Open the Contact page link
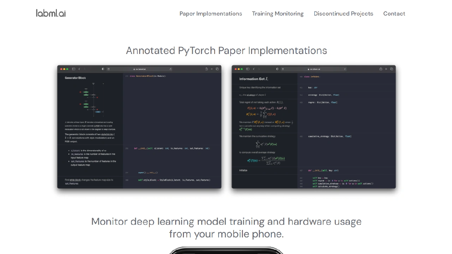This screenshot has width=452, height=254. click(394, 13)
